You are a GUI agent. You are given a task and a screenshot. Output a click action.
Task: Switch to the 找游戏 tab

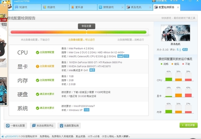(x=55, y=7)
